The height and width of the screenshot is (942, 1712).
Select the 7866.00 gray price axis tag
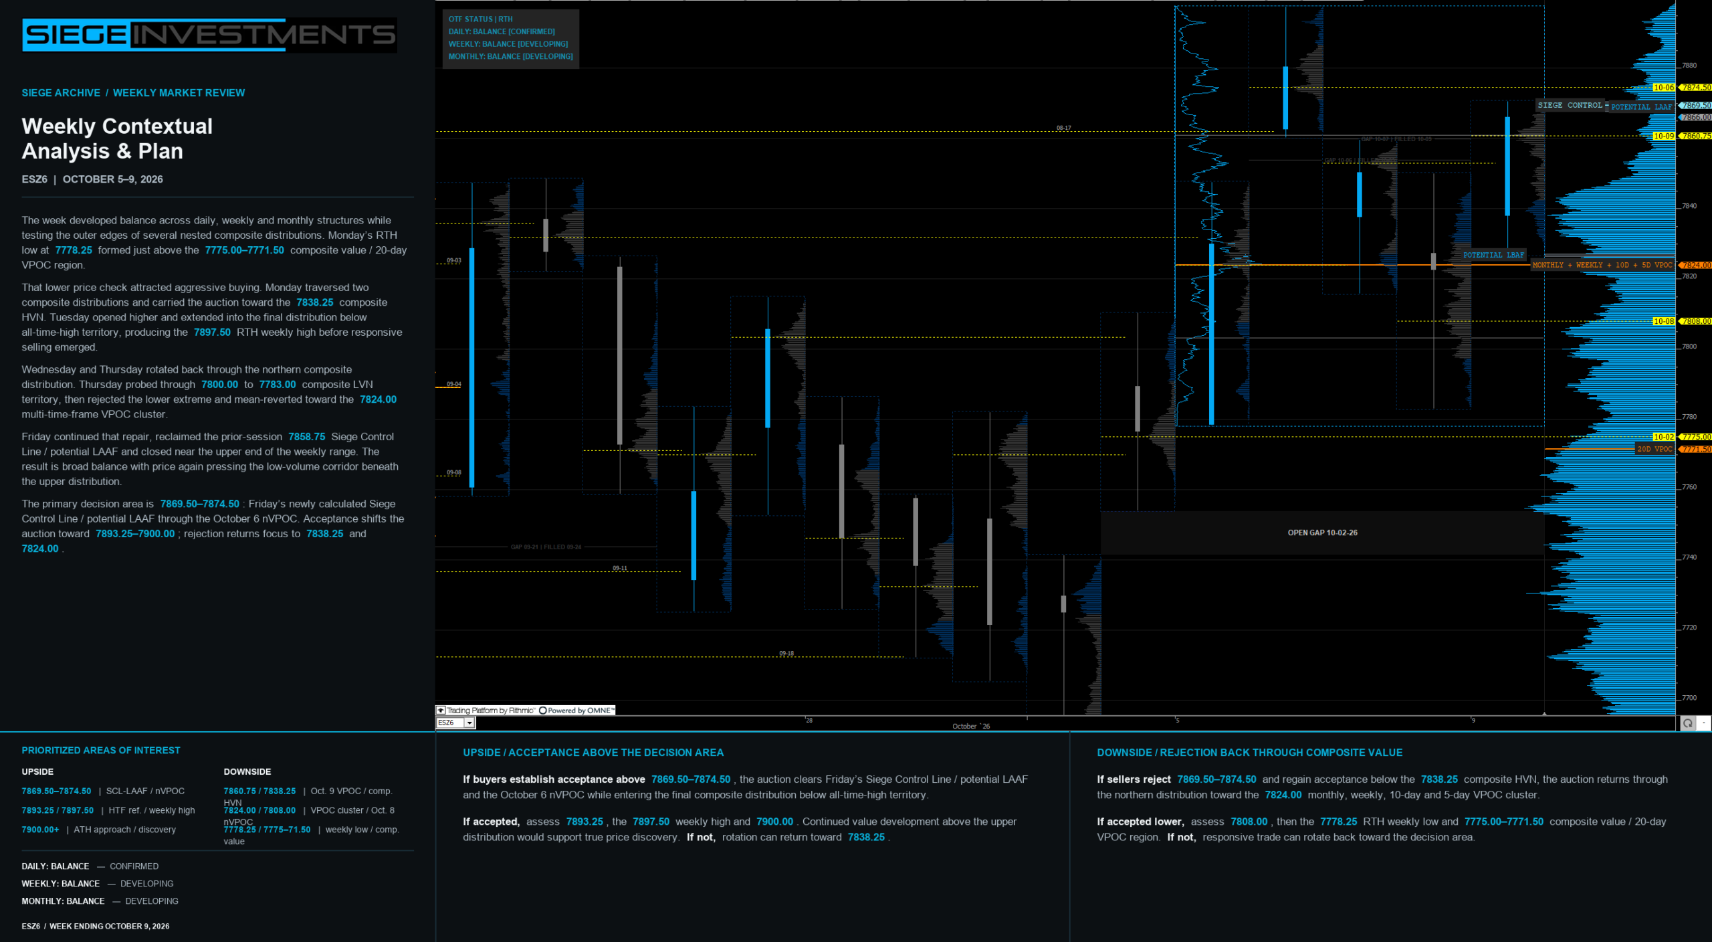click(1696, 117)
